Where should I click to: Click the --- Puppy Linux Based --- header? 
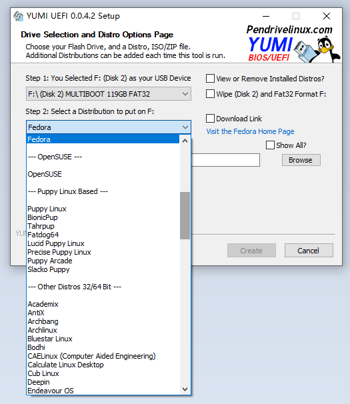point(103,191)
